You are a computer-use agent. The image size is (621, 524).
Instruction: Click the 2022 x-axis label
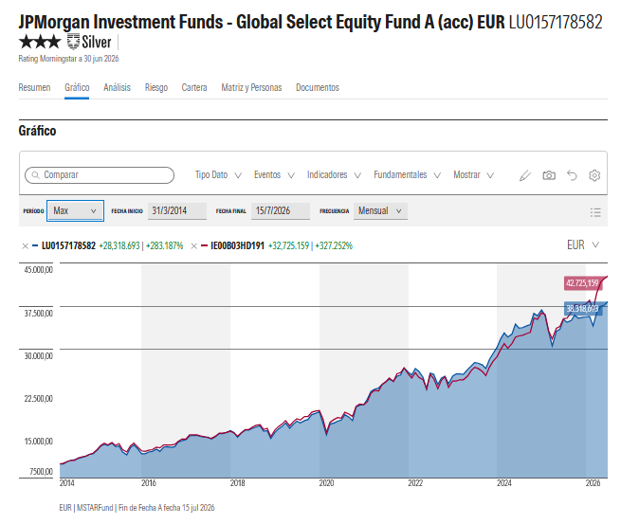[415, 483]
